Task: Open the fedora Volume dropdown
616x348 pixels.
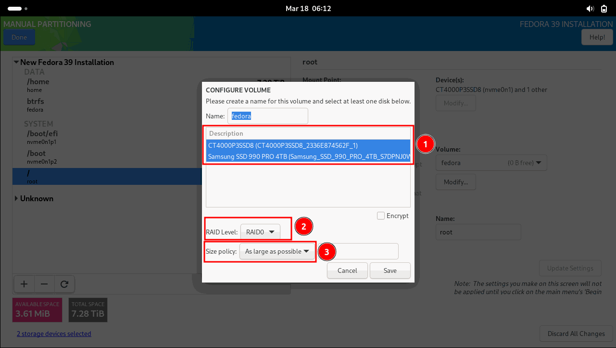Action: pyautogui.click(x=491, y=163)
